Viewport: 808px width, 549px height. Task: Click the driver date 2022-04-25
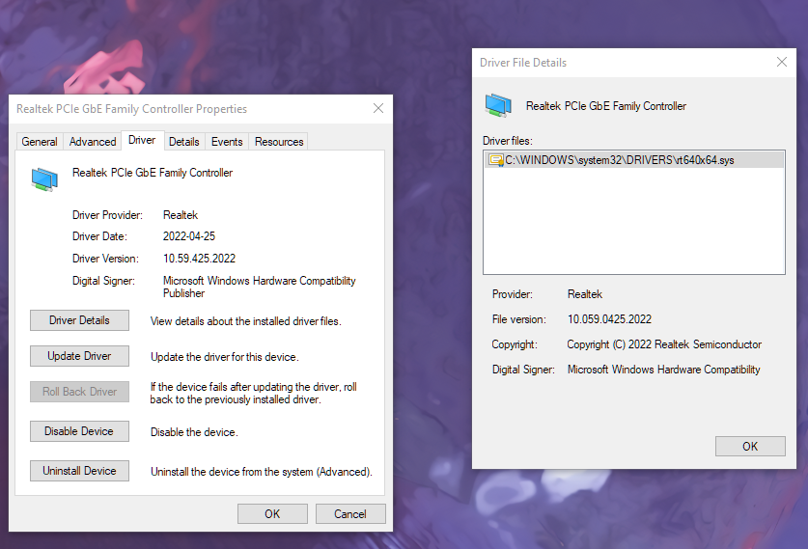pos(189,236)
